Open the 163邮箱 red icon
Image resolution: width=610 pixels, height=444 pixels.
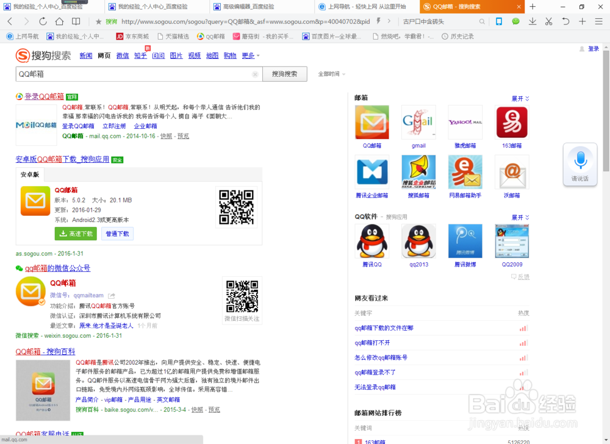click(x=512, y=122)
